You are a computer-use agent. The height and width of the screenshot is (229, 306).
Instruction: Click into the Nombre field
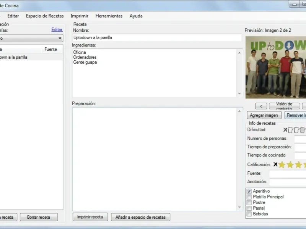click(157, 37)
